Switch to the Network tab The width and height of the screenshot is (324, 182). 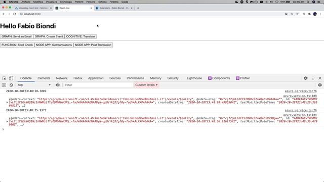click(x=62, y=78)
